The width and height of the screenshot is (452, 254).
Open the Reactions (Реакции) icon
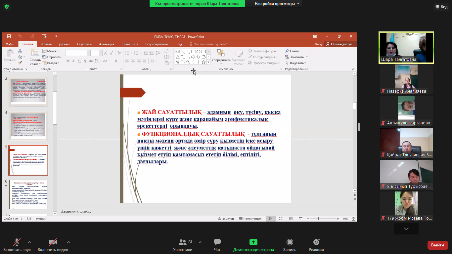coord(316,242)
